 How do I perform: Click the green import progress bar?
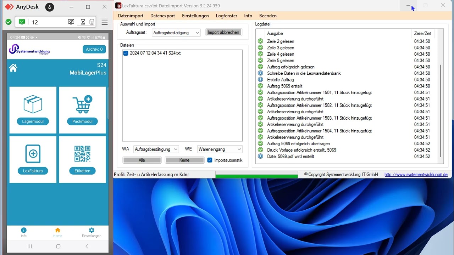click(x=257, y=175)
